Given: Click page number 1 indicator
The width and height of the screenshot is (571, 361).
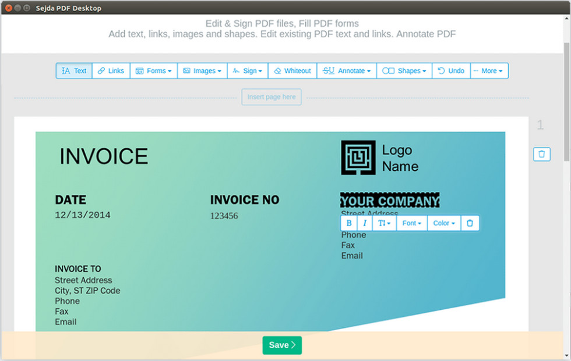Looking at the screenshot, I should (540, 125).
